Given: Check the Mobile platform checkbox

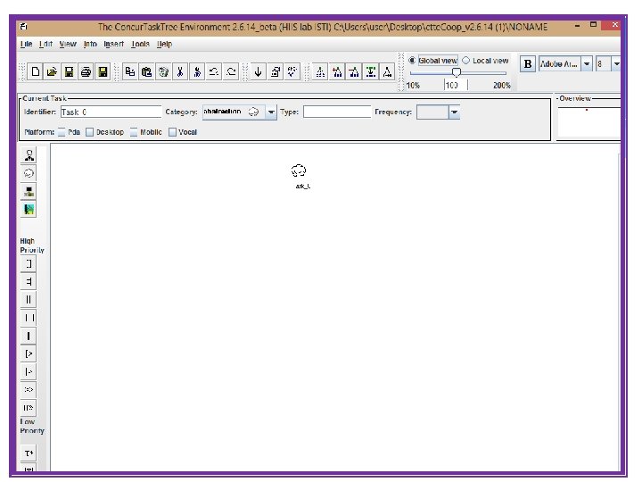Looking at the screenshot, I should [134, 132].
